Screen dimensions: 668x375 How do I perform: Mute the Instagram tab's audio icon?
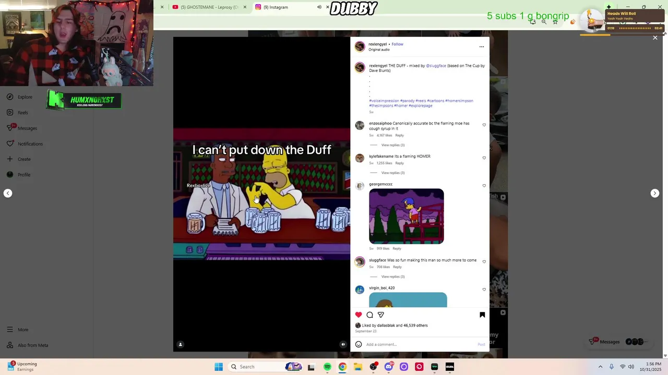point(319,7)
